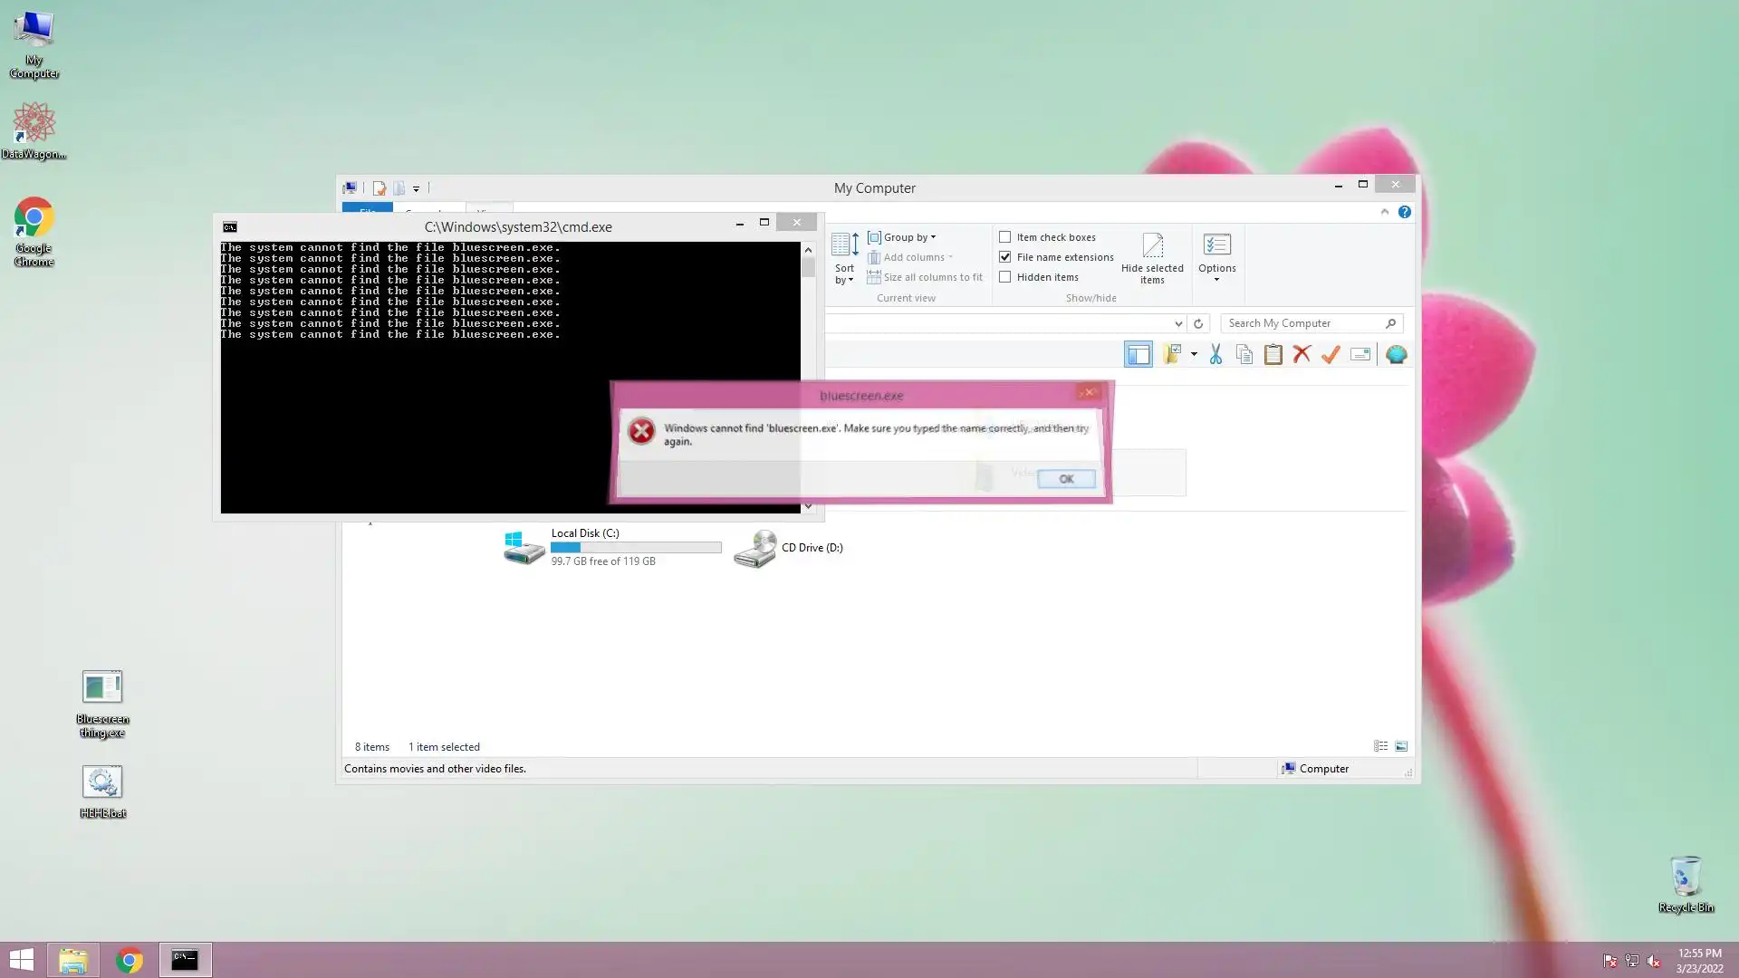The width and height of the screenshot is (1739, 978).
Task: Click the refresh icon beside address bar
Action: pos(1198,323)
